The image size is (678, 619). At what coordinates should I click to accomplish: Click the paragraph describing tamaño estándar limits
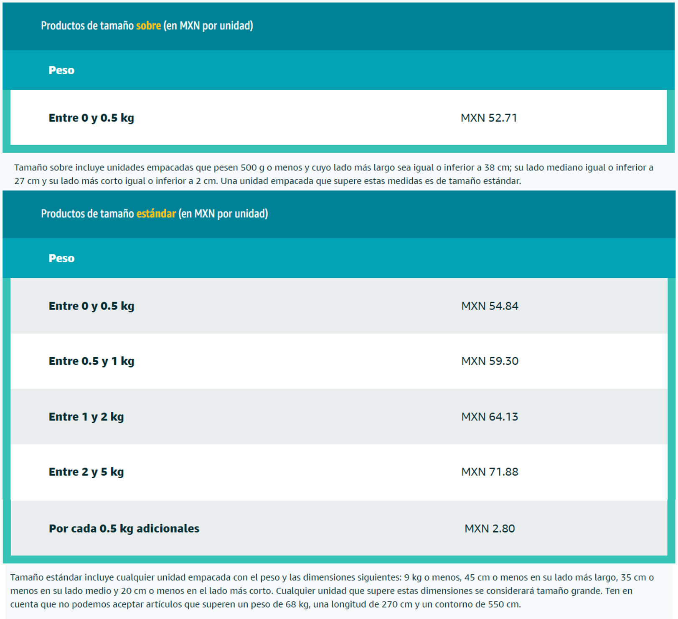tap(332, 591)
